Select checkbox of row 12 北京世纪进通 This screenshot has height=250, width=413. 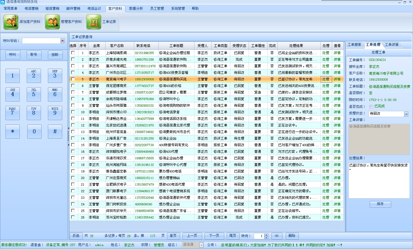click(x=73, y=125)
